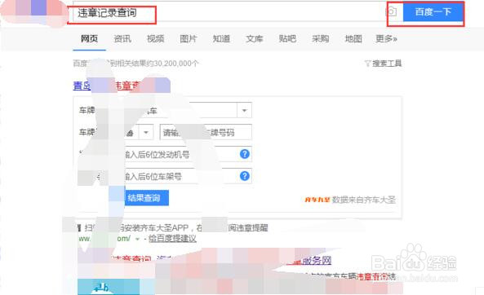Image resolution: width=484 pixels, height=295 pixels.
Task: Switch to the 网页 tab
Action: [x=89, y=39]
